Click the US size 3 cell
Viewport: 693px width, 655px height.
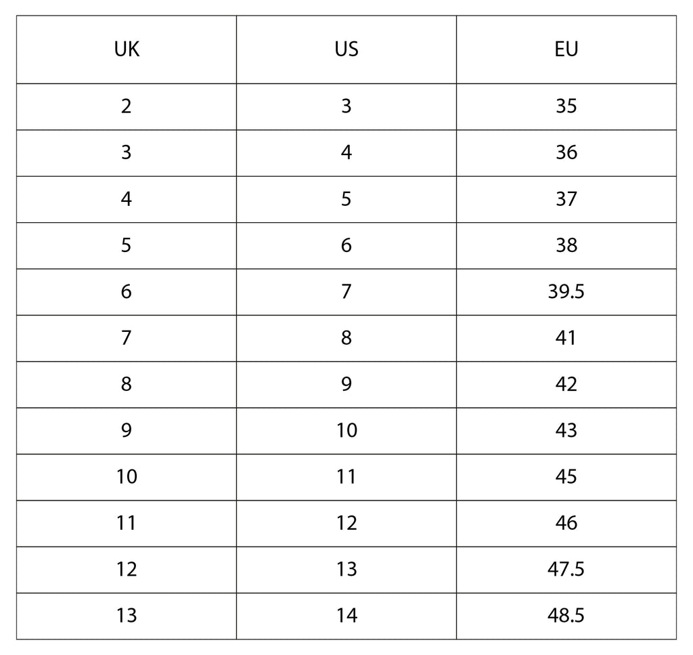tap(346, 106)
